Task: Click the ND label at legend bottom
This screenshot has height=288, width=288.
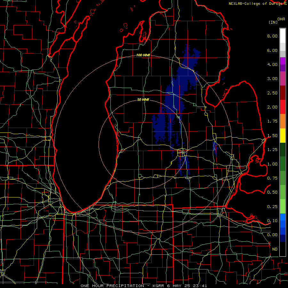Action: pos(275,249)
